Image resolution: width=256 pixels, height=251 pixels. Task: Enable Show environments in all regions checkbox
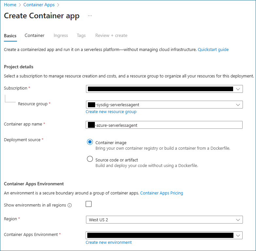[89, 204]
